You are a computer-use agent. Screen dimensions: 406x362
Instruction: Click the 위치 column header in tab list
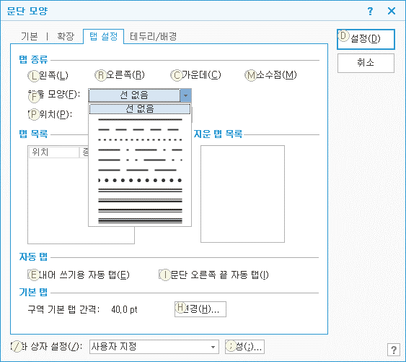point(54,152)
